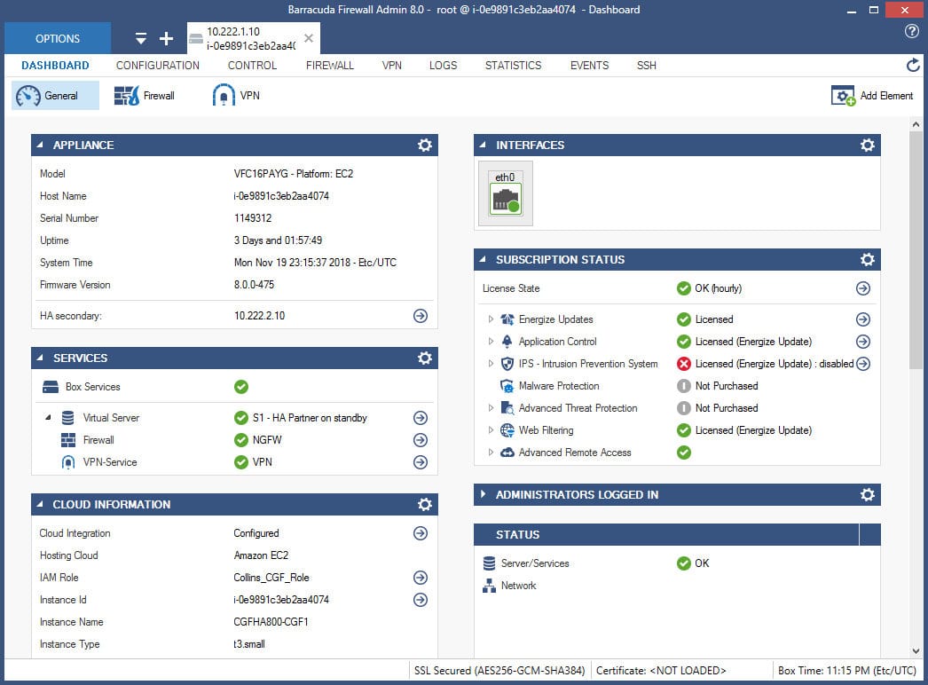
Task: Switch to the CONTROL tab
Action: [x=252, y=65]
